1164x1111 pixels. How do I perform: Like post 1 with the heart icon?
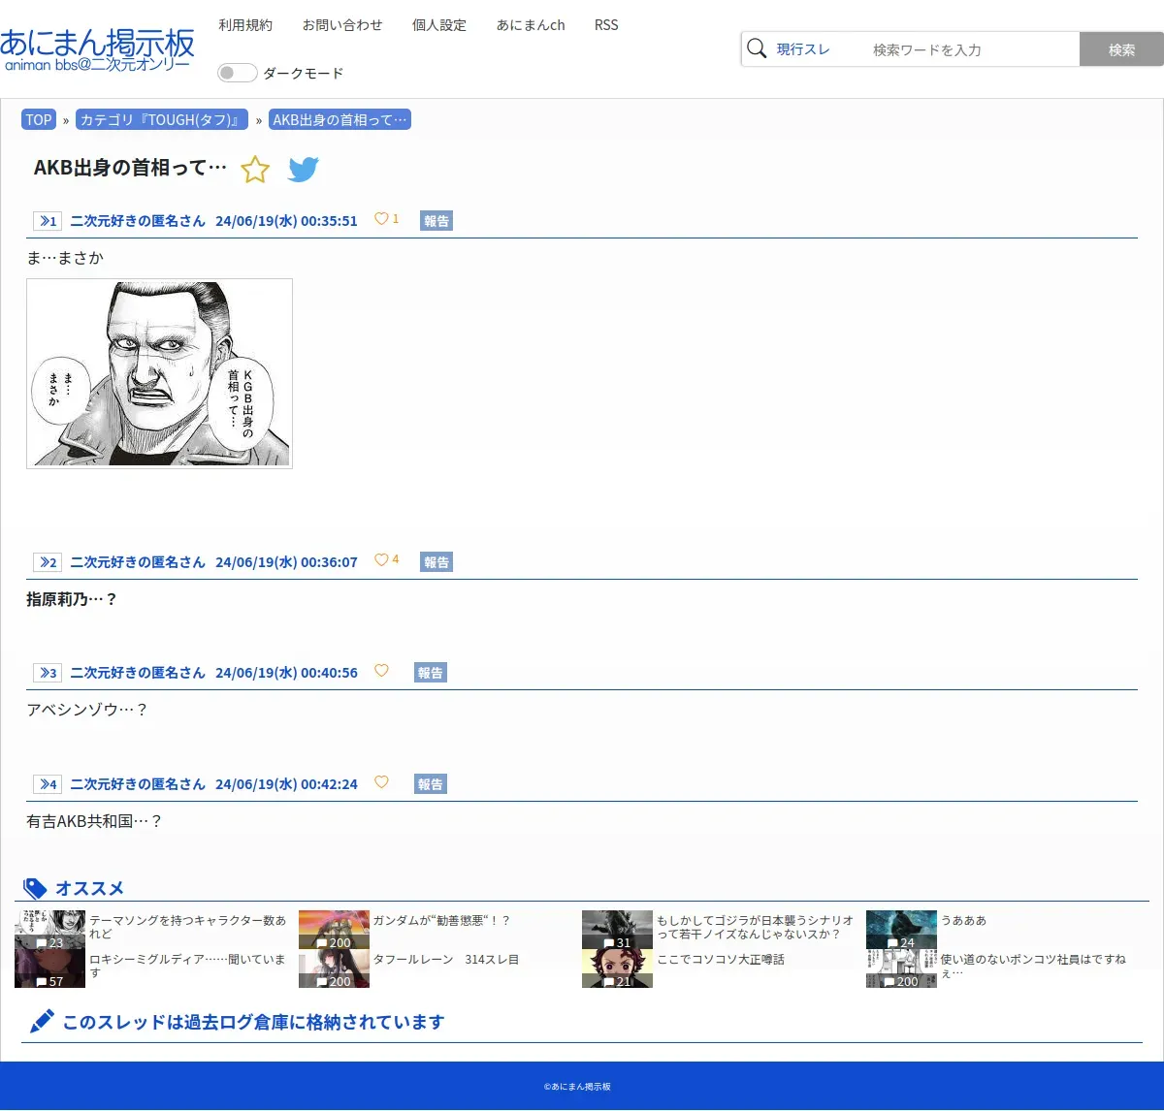381,219
